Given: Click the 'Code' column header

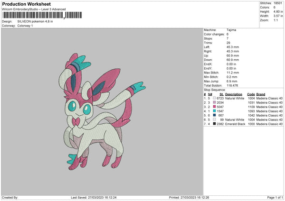Looking at the screenshot, I should click(251, 94).
